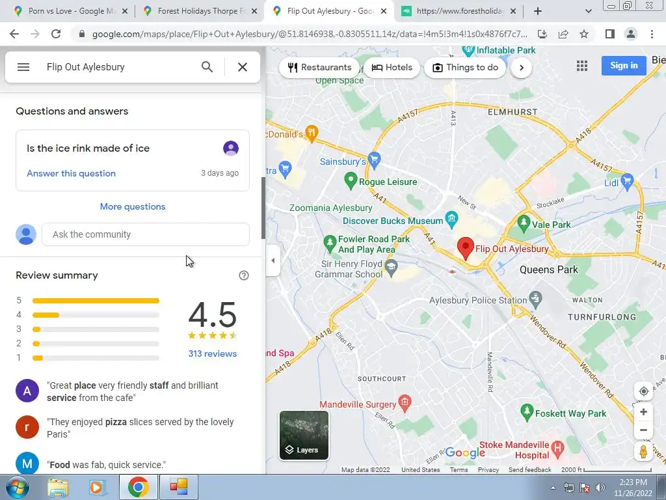Open the Layers map type thumbnail
This screenshot has width=666, height=500.
point(304,435)
